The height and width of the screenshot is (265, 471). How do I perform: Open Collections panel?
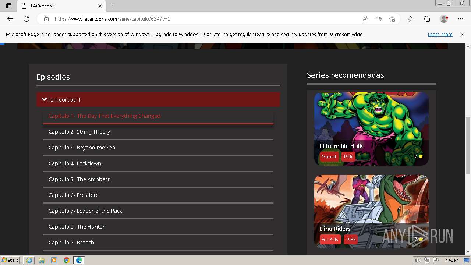(427, 19)
